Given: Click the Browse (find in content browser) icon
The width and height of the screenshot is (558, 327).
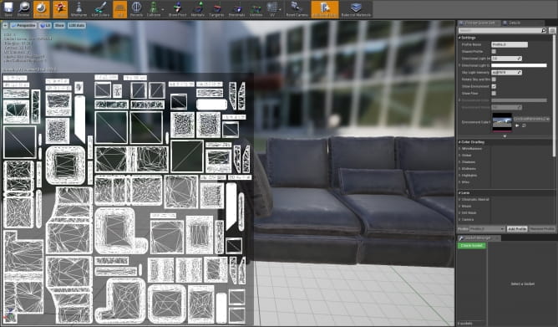Looking at the screenshot, I should coord(24,9).
